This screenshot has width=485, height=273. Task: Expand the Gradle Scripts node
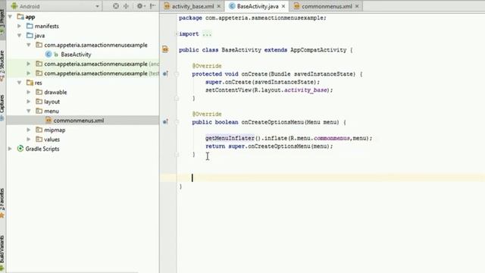click(10, 149)
